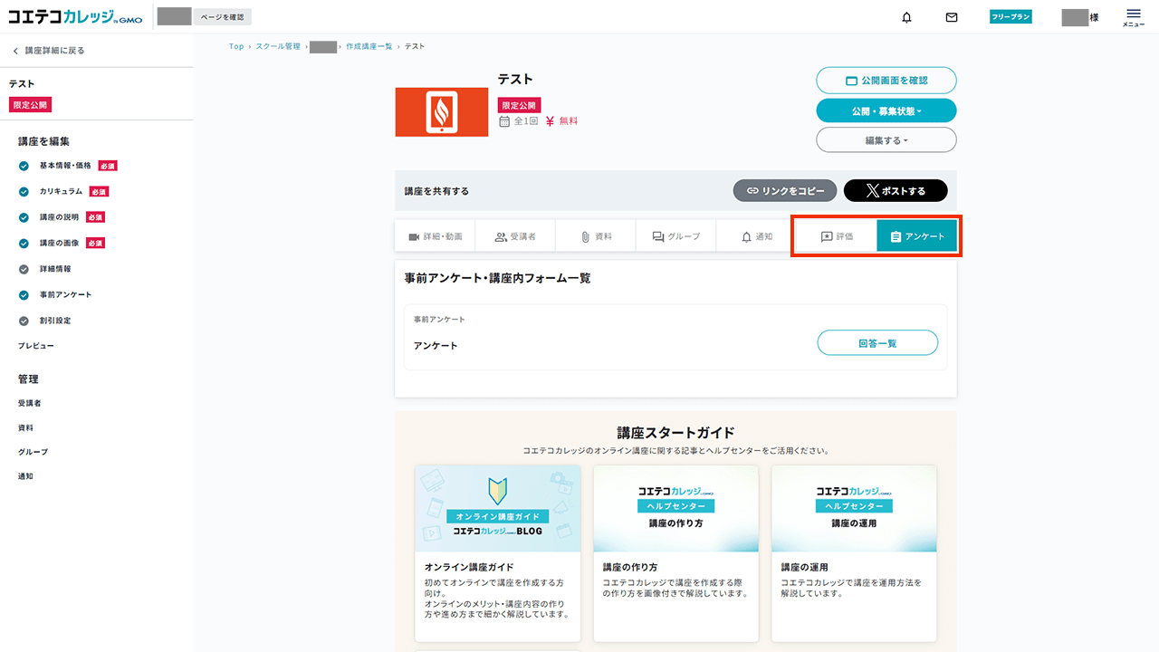Select the アンケート tab
Image resolution: width=1159 pixels, height=652 pixels.
pos(917,235)
